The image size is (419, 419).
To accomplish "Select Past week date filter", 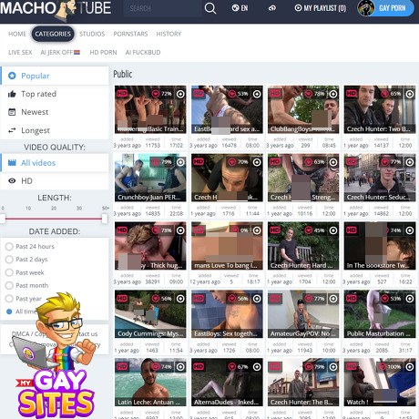I will 25,272.
